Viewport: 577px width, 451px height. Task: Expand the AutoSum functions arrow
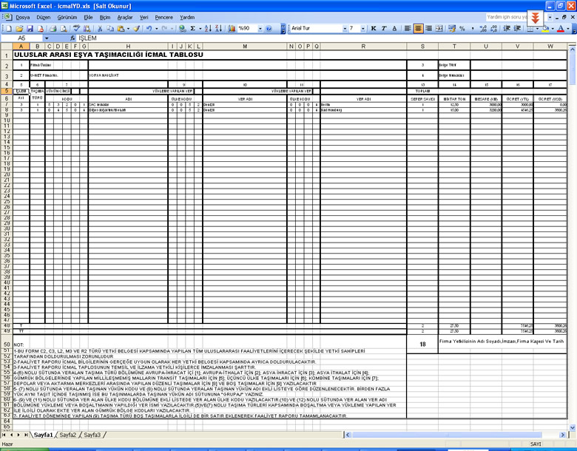point(200,28)
